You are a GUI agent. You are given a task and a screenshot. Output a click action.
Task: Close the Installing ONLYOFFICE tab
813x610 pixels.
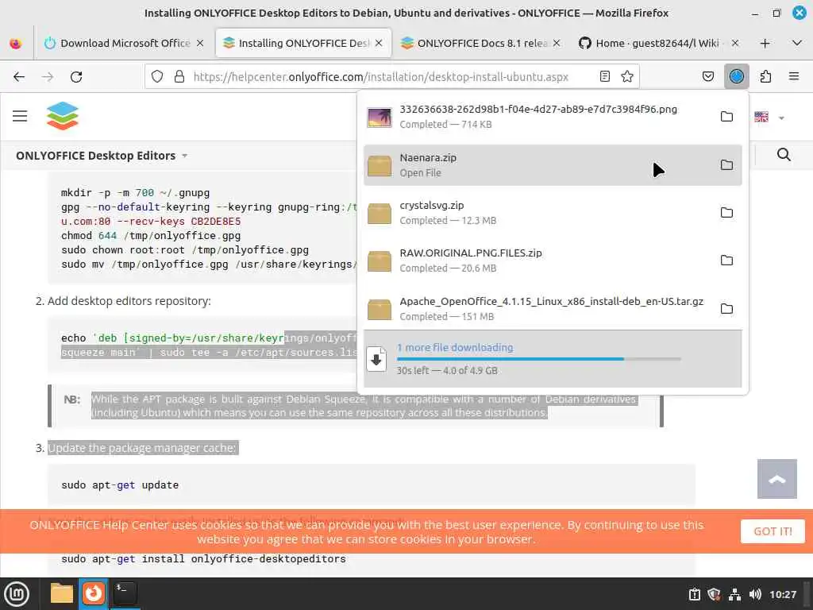point(379,44)
